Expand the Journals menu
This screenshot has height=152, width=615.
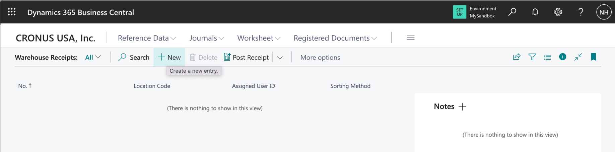pyautogui.click(x=207, y=38)
